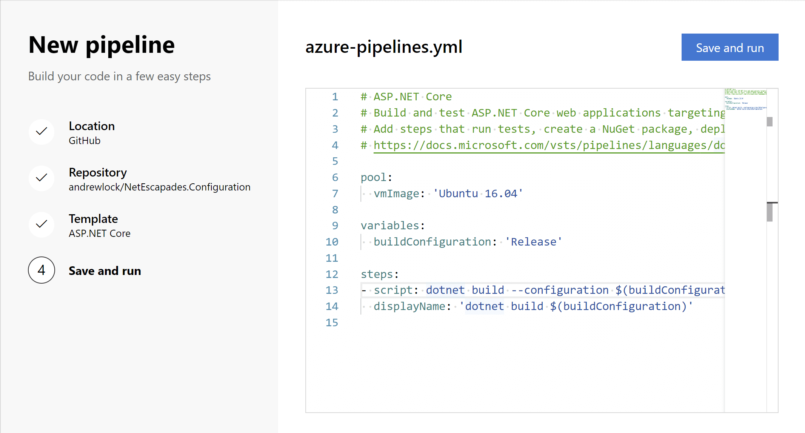Open the docs.microsoft.com link in line 4

click(x=549, y=146)
